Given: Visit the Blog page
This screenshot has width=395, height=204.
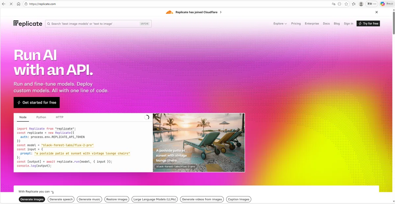Looking at the screenshot, I should pyautogui.click(x=337, y=24).
